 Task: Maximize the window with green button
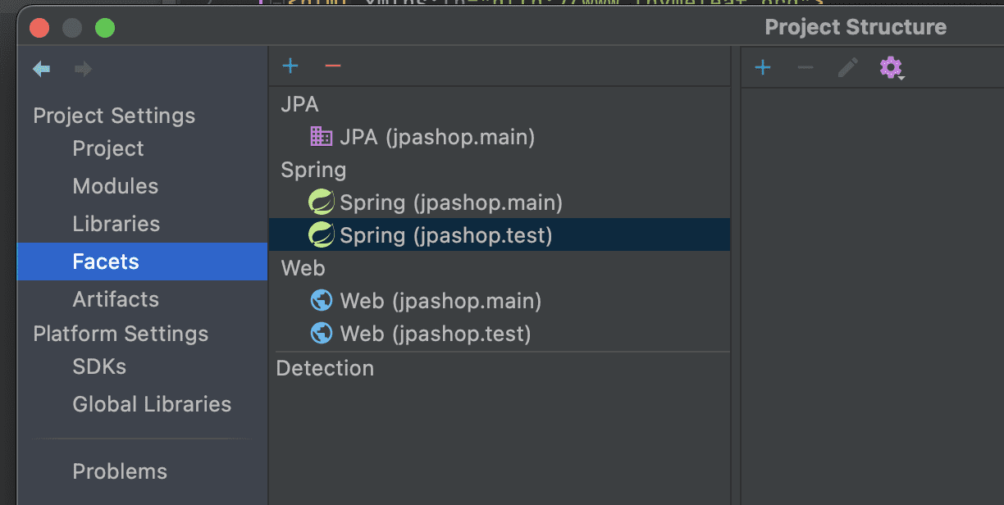click(105, 28)
